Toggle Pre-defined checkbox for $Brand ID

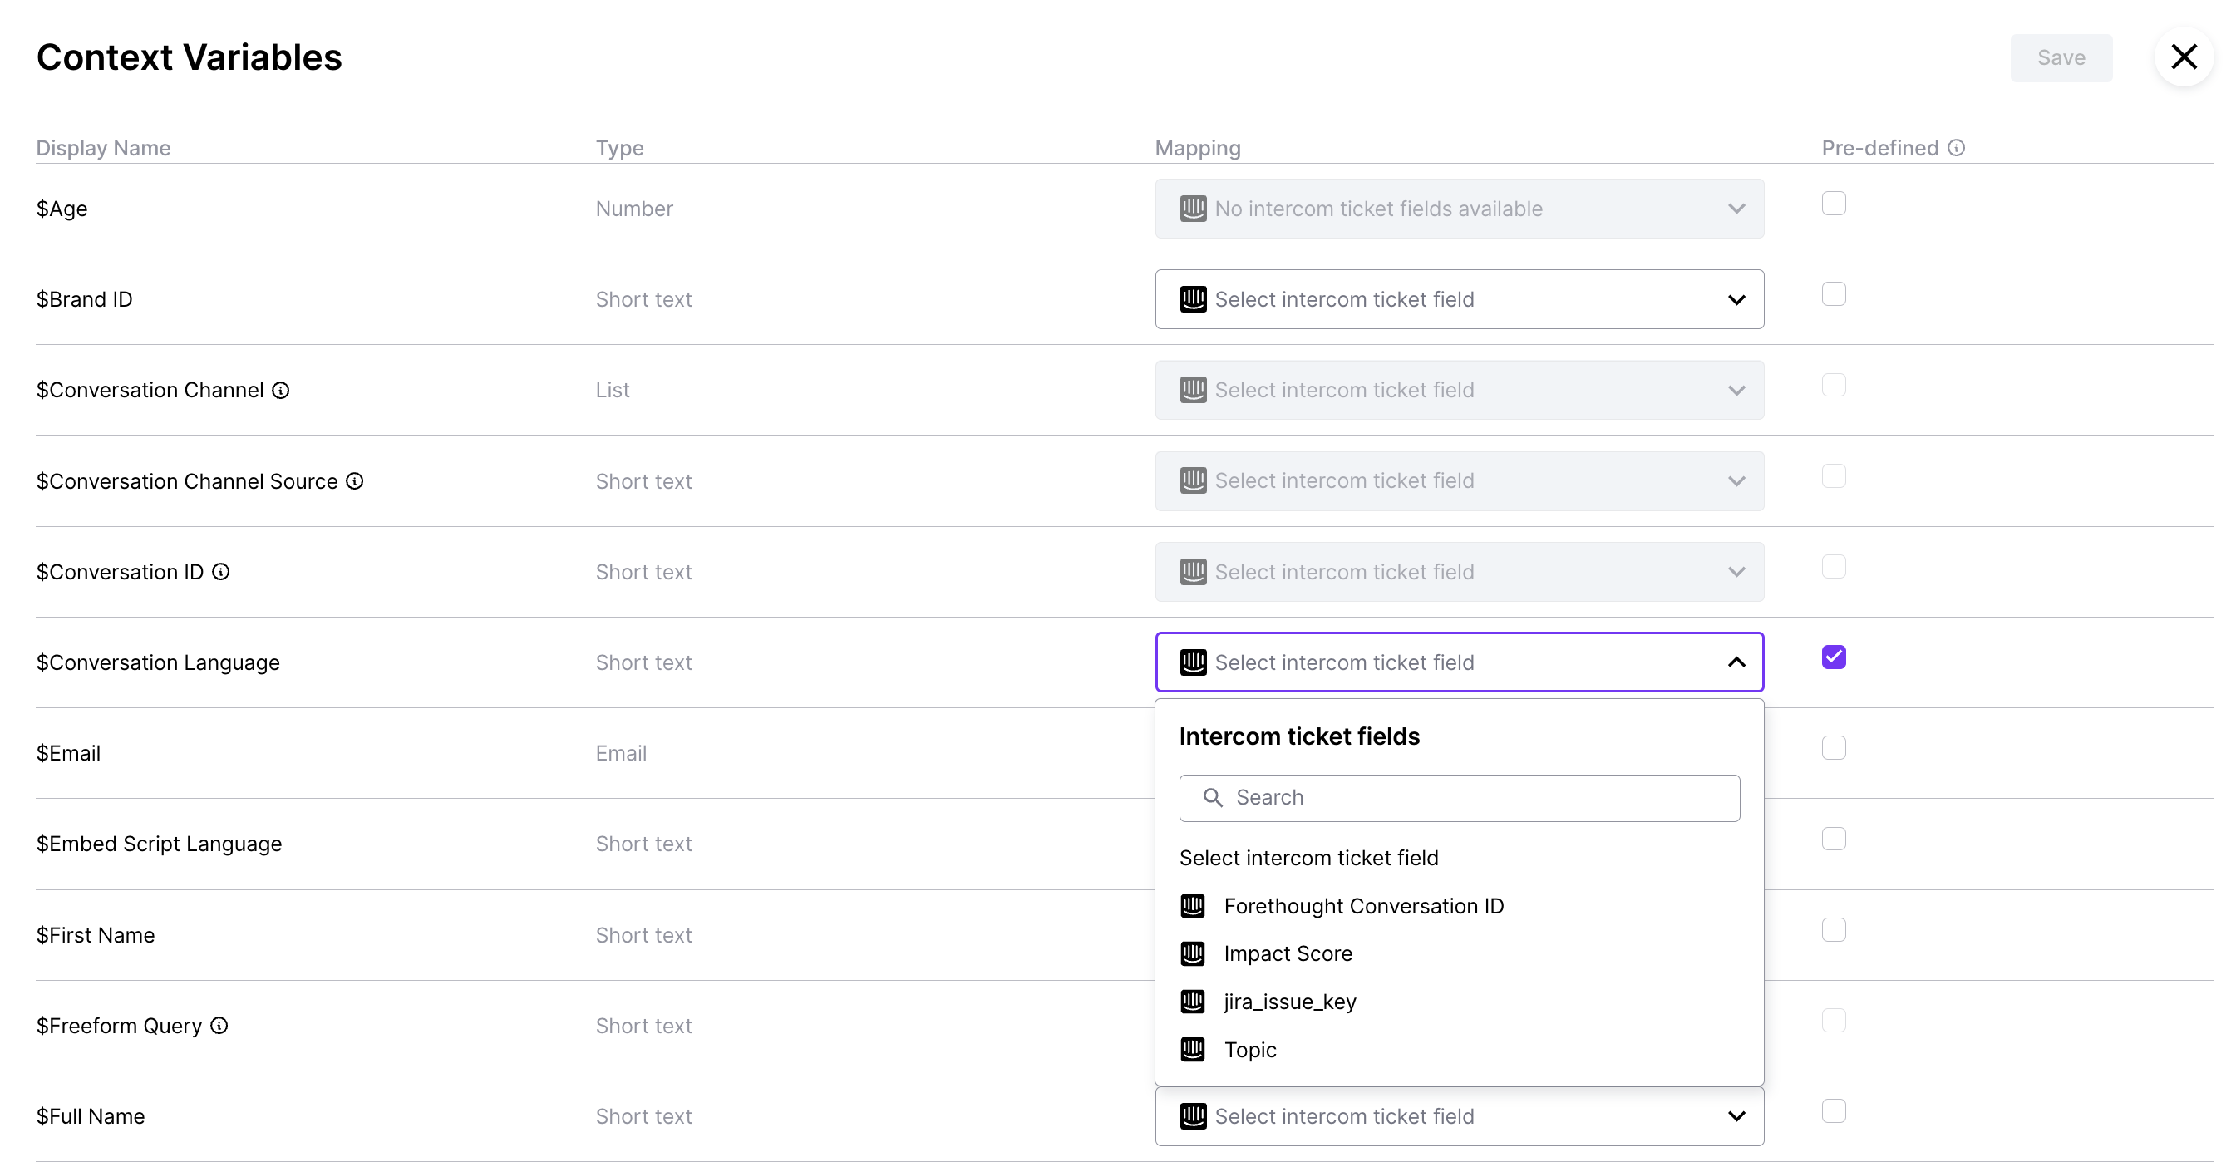(1833, 294)
